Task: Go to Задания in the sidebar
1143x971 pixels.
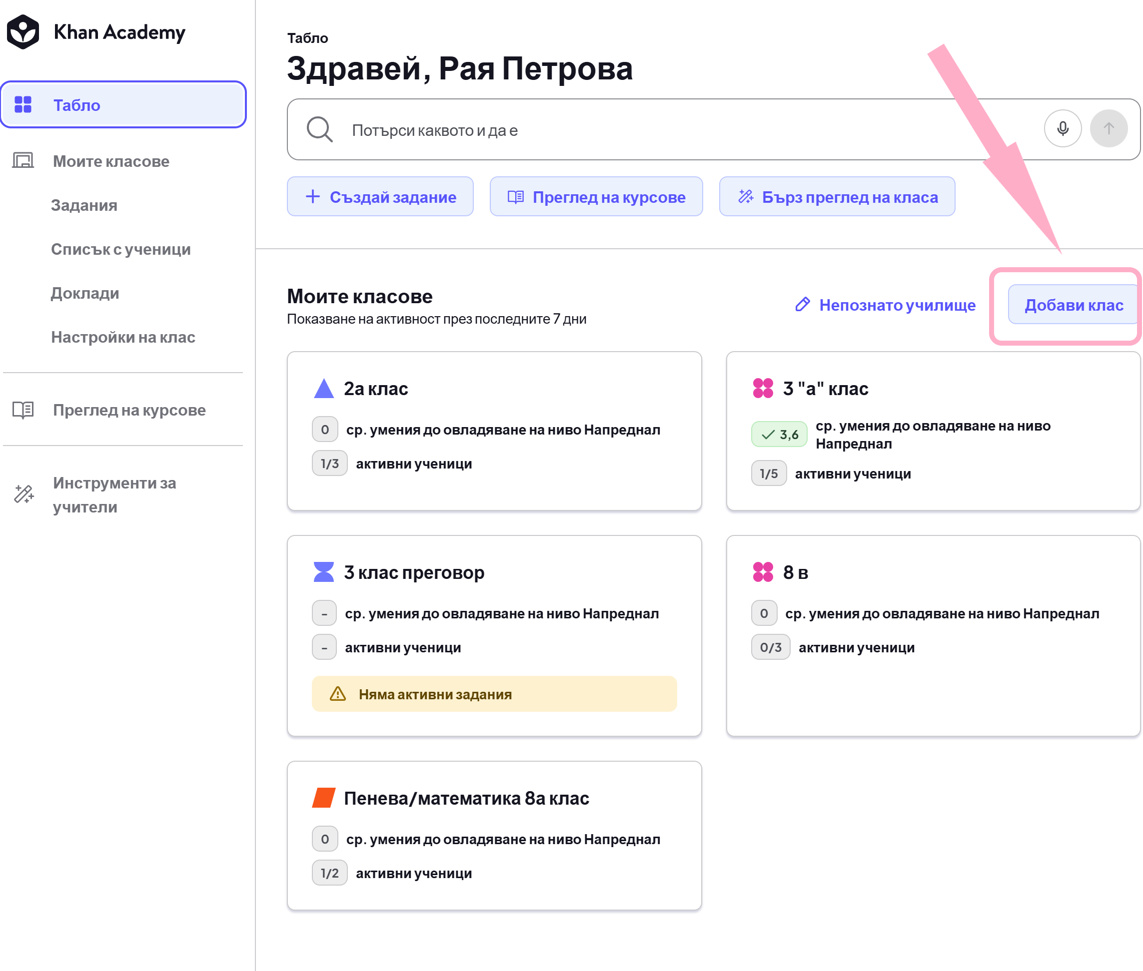Action: [x=84, y=205]
